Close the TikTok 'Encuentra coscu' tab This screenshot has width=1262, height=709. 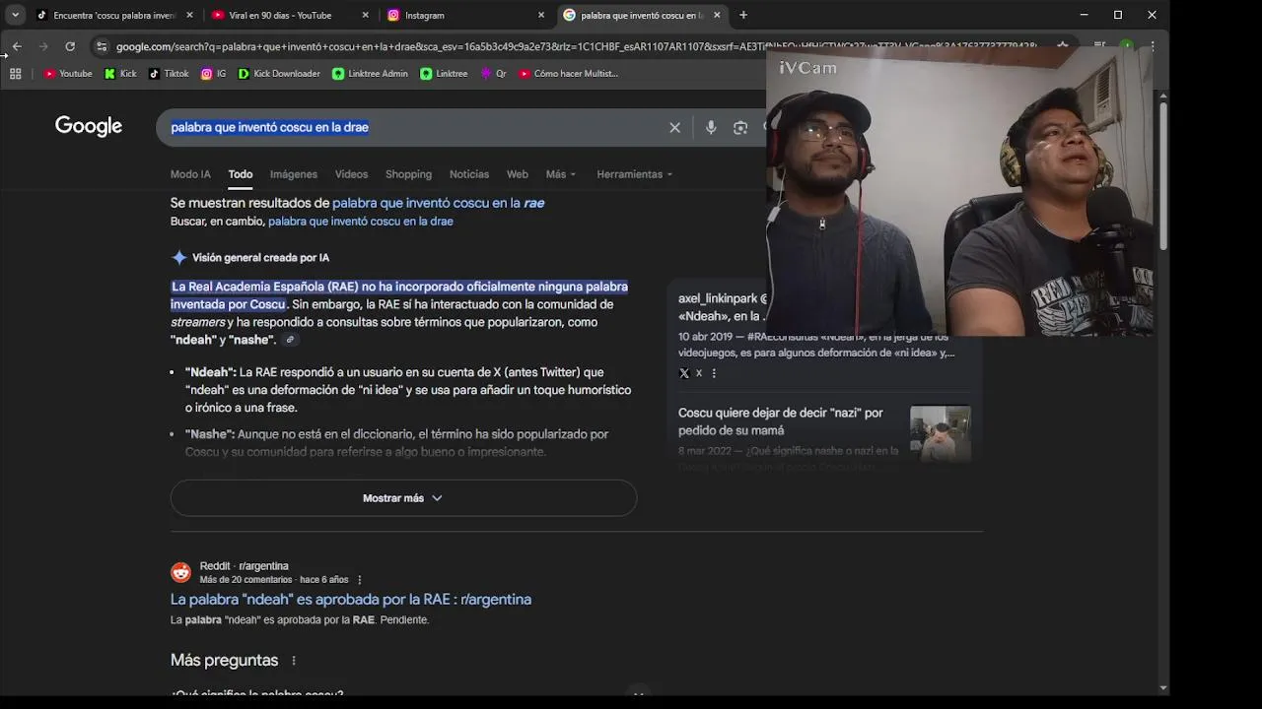[190, 15]
